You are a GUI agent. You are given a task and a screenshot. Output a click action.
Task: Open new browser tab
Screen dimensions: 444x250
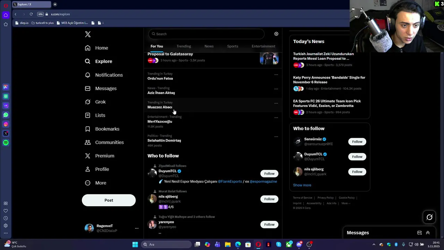point(55,5)
